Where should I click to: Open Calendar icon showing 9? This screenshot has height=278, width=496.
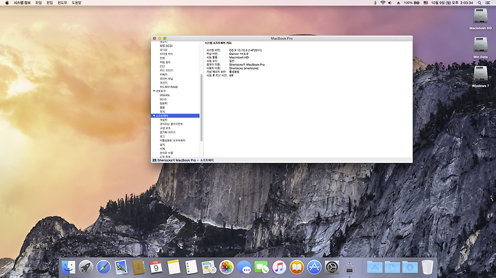156,267
